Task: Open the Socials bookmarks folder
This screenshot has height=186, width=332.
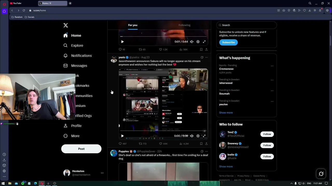Action: (29, 17)
